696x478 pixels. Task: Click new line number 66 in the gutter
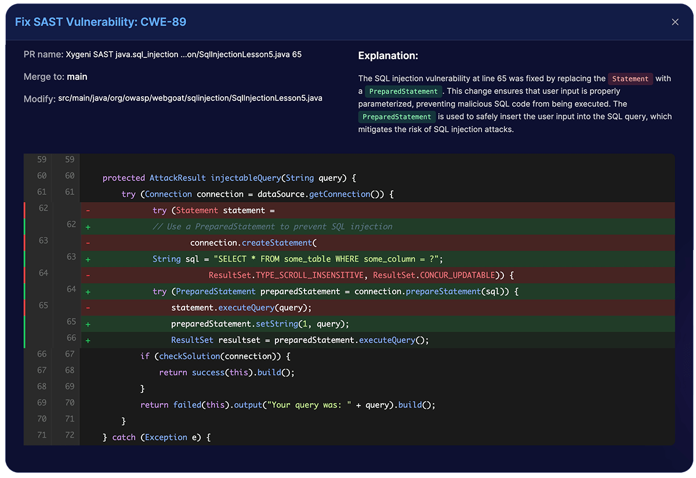pos(71,338)
